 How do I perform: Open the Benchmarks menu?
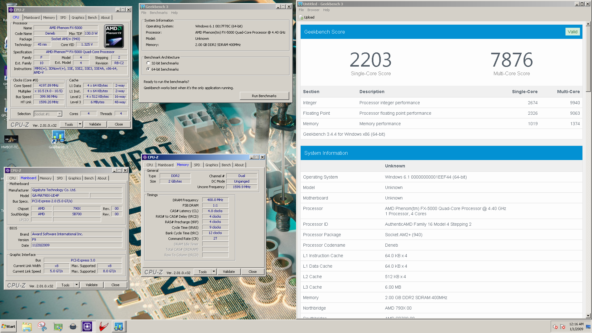click(x=158, y=13)
